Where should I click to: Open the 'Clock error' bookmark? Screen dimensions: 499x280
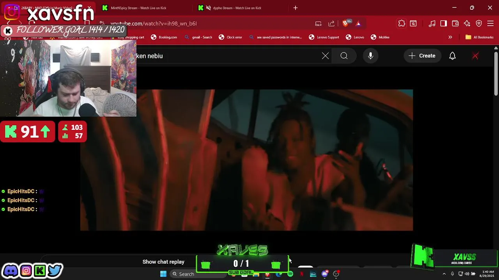coord(230,37)
